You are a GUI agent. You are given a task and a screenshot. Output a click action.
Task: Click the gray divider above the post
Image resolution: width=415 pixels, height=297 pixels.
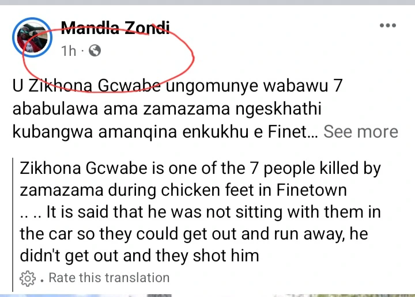tap(207, 2)
